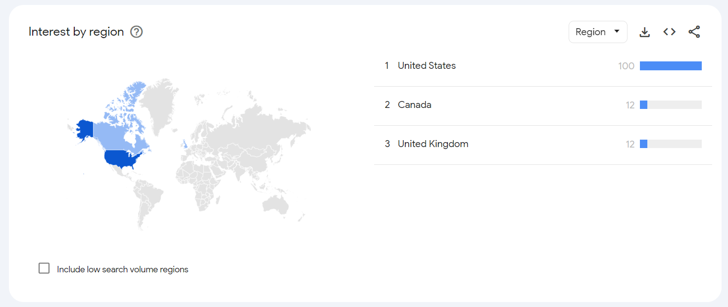Click Alaska on the world map
Viewport: 728px width, 307px height.
click(x=84, y=129)
